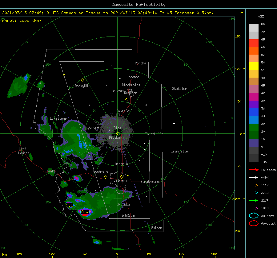The width and height of the screenshot is (277, 258).
Task: Click the Banff town label
Action: (51, 171)
